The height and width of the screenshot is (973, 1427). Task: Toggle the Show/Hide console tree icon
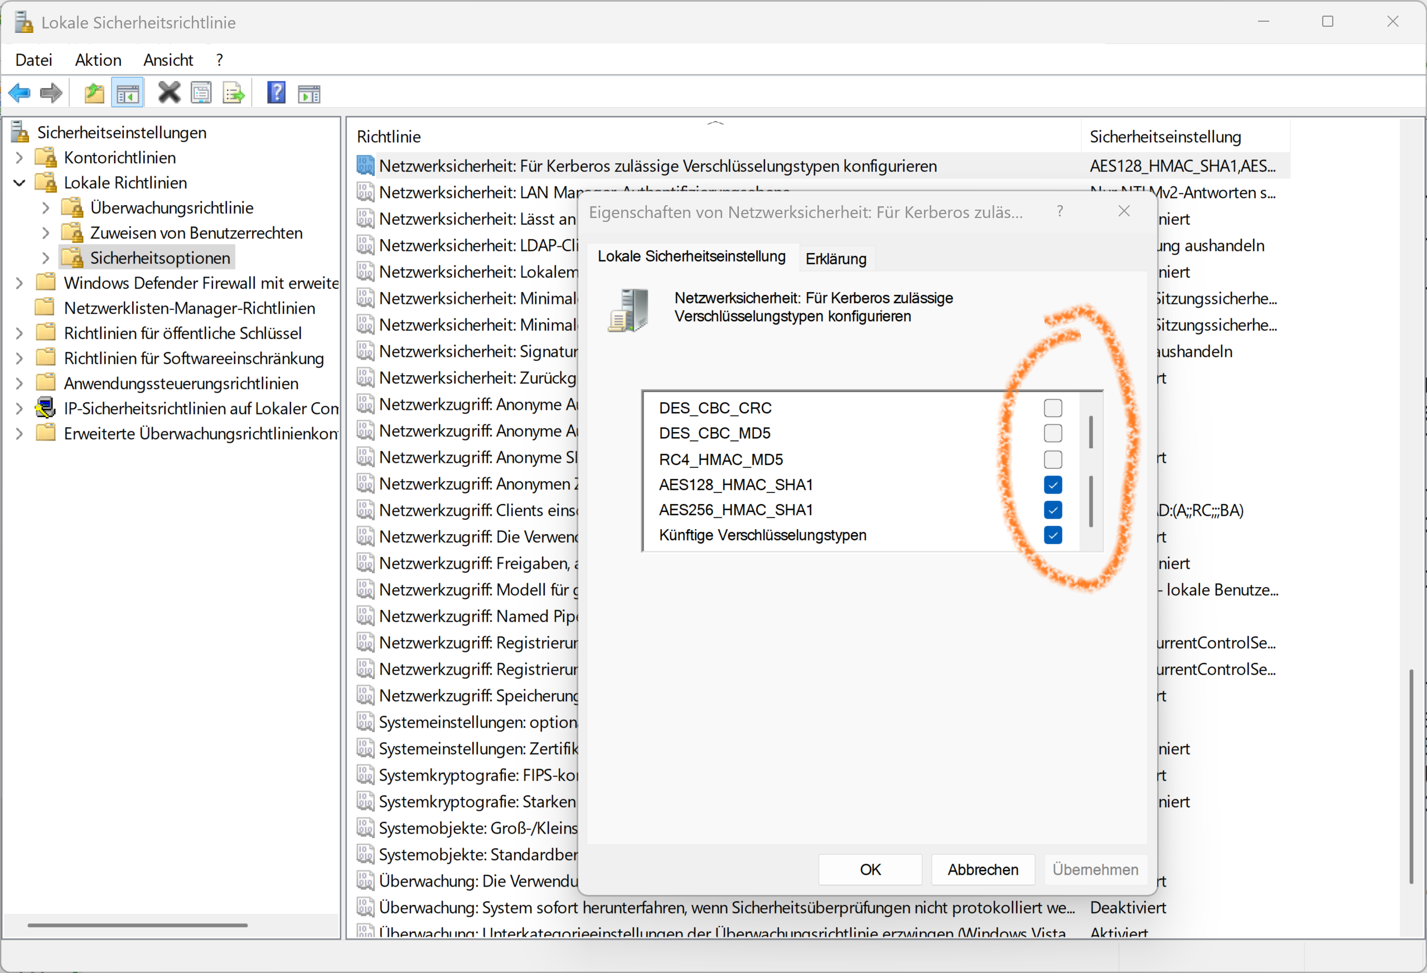pyautogui.click(x=128, y=93)
